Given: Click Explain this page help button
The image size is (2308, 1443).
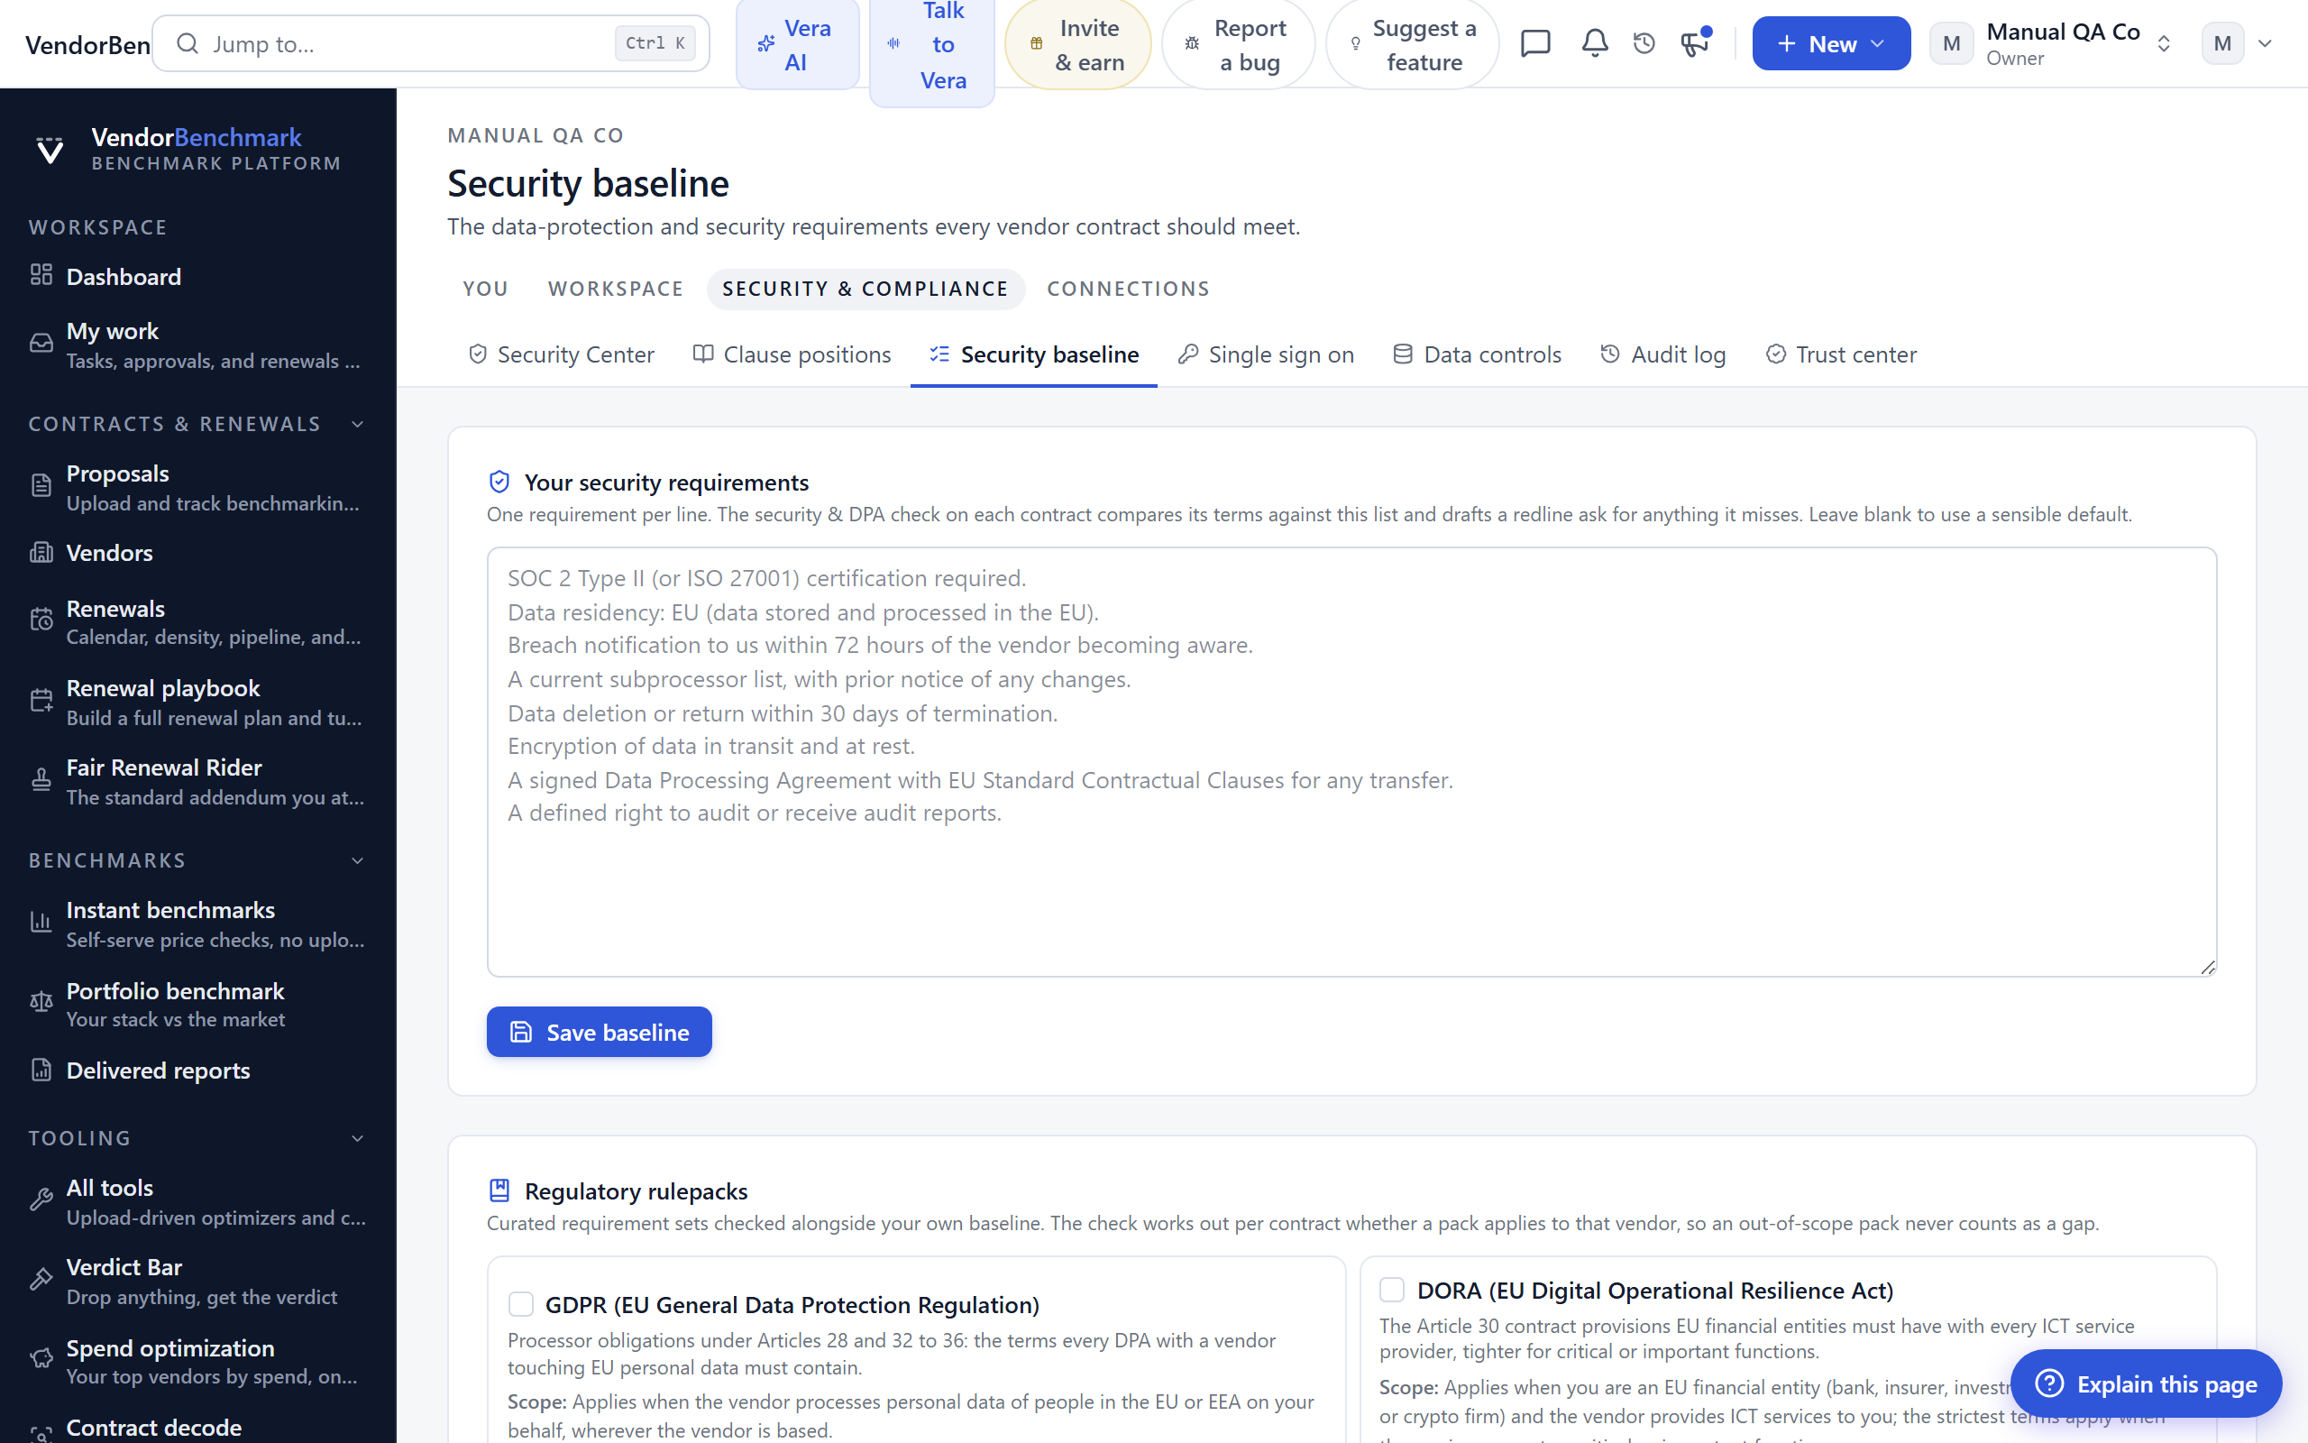Looking at the screenshot, I should [2146, 1383].
